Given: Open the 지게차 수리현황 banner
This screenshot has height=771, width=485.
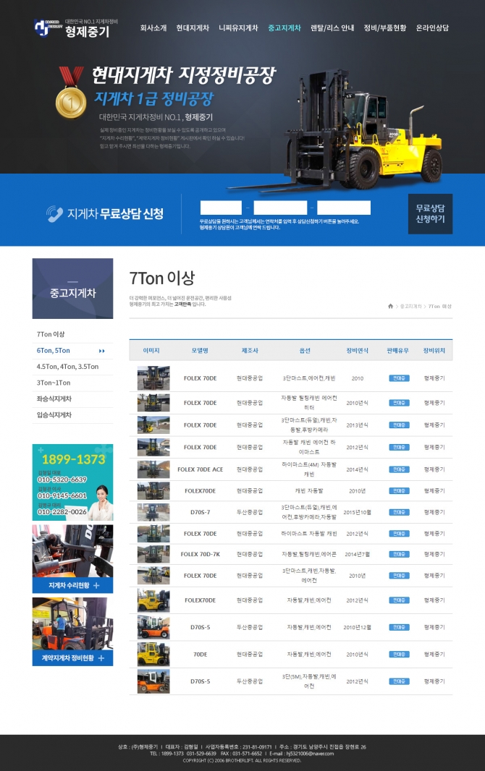Looking at the screenshot, I should click(x=73, y=559).
